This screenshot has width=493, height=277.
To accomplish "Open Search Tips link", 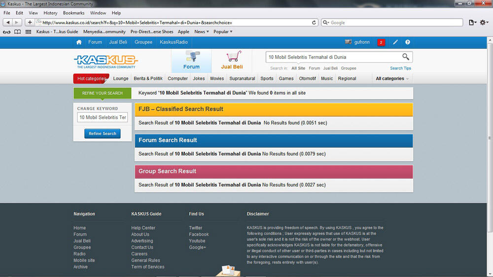I will point(400,68).
